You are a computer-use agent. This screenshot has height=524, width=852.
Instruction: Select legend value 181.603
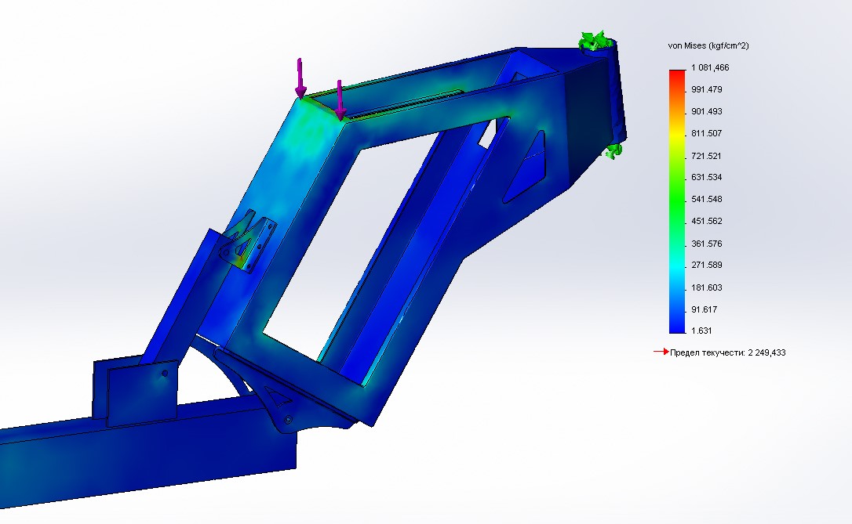click(x=706, y=287)
